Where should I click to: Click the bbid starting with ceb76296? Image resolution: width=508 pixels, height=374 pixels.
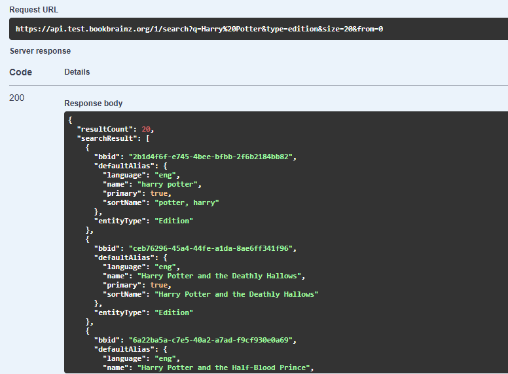point(213,248)
